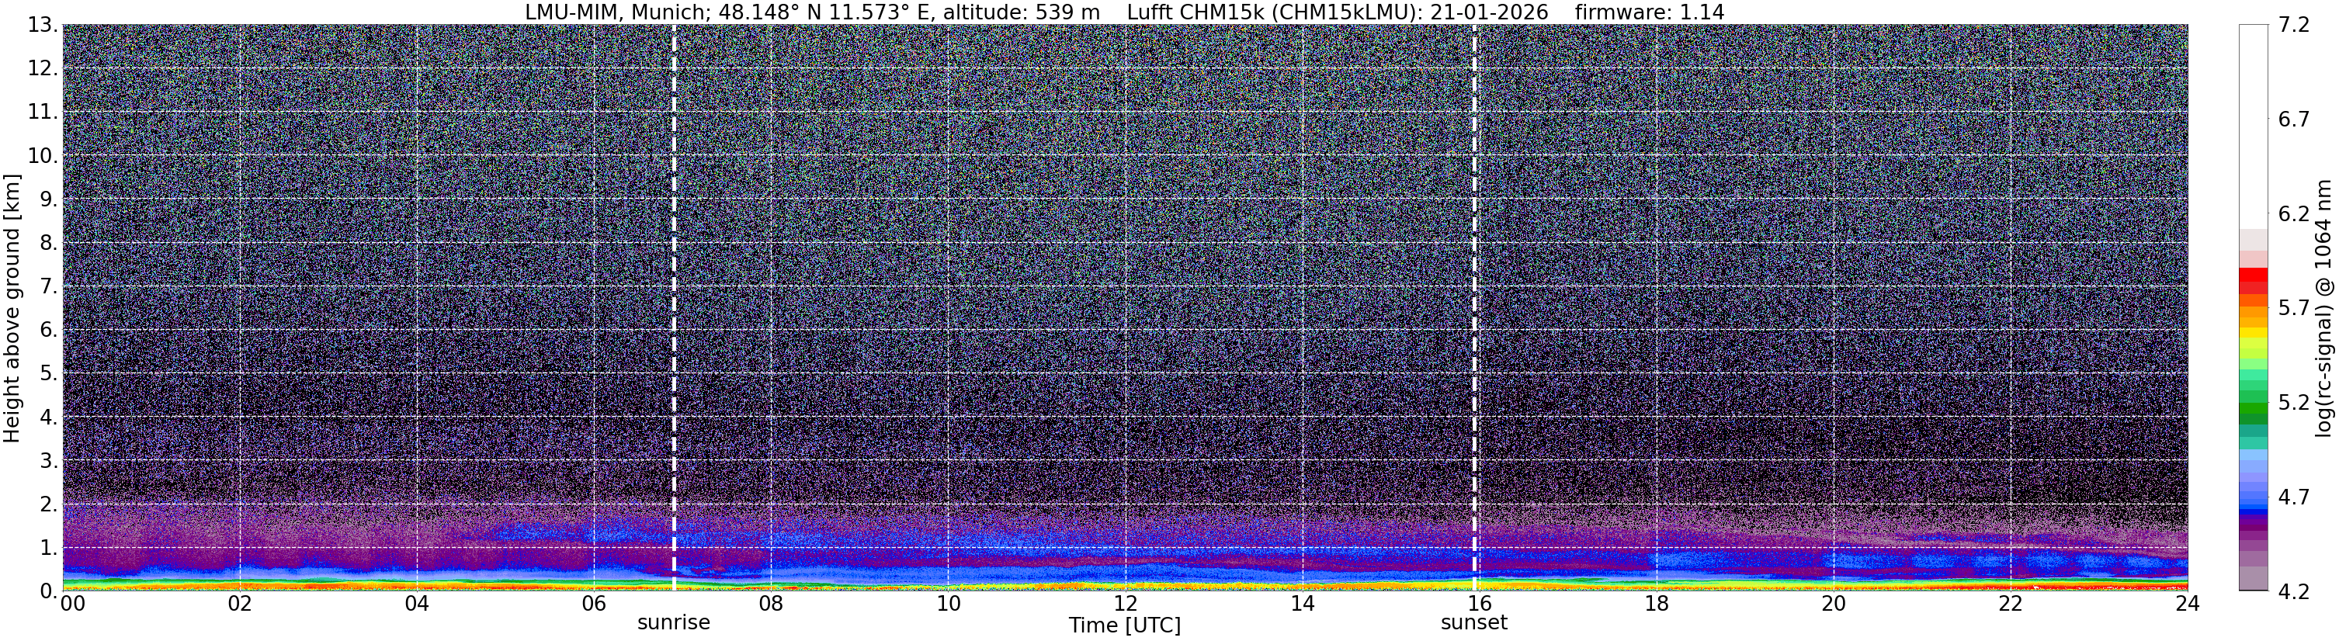2339x641 pixels.
Task: Click the 24 time tick label
Action: tap(2188, 604)
